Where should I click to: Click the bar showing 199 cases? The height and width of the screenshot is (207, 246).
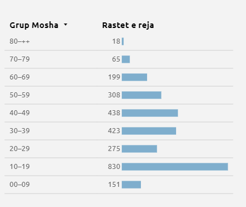(134, 77)
